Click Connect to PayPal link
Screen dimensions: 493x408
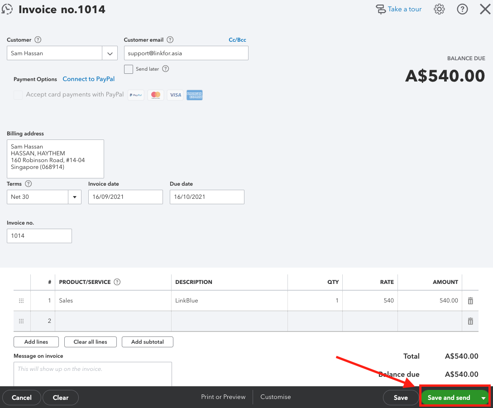tap(88, 79)
